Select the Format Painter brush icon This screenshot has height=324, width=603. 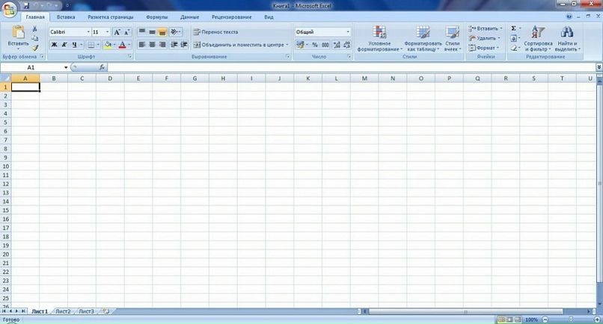34,48
